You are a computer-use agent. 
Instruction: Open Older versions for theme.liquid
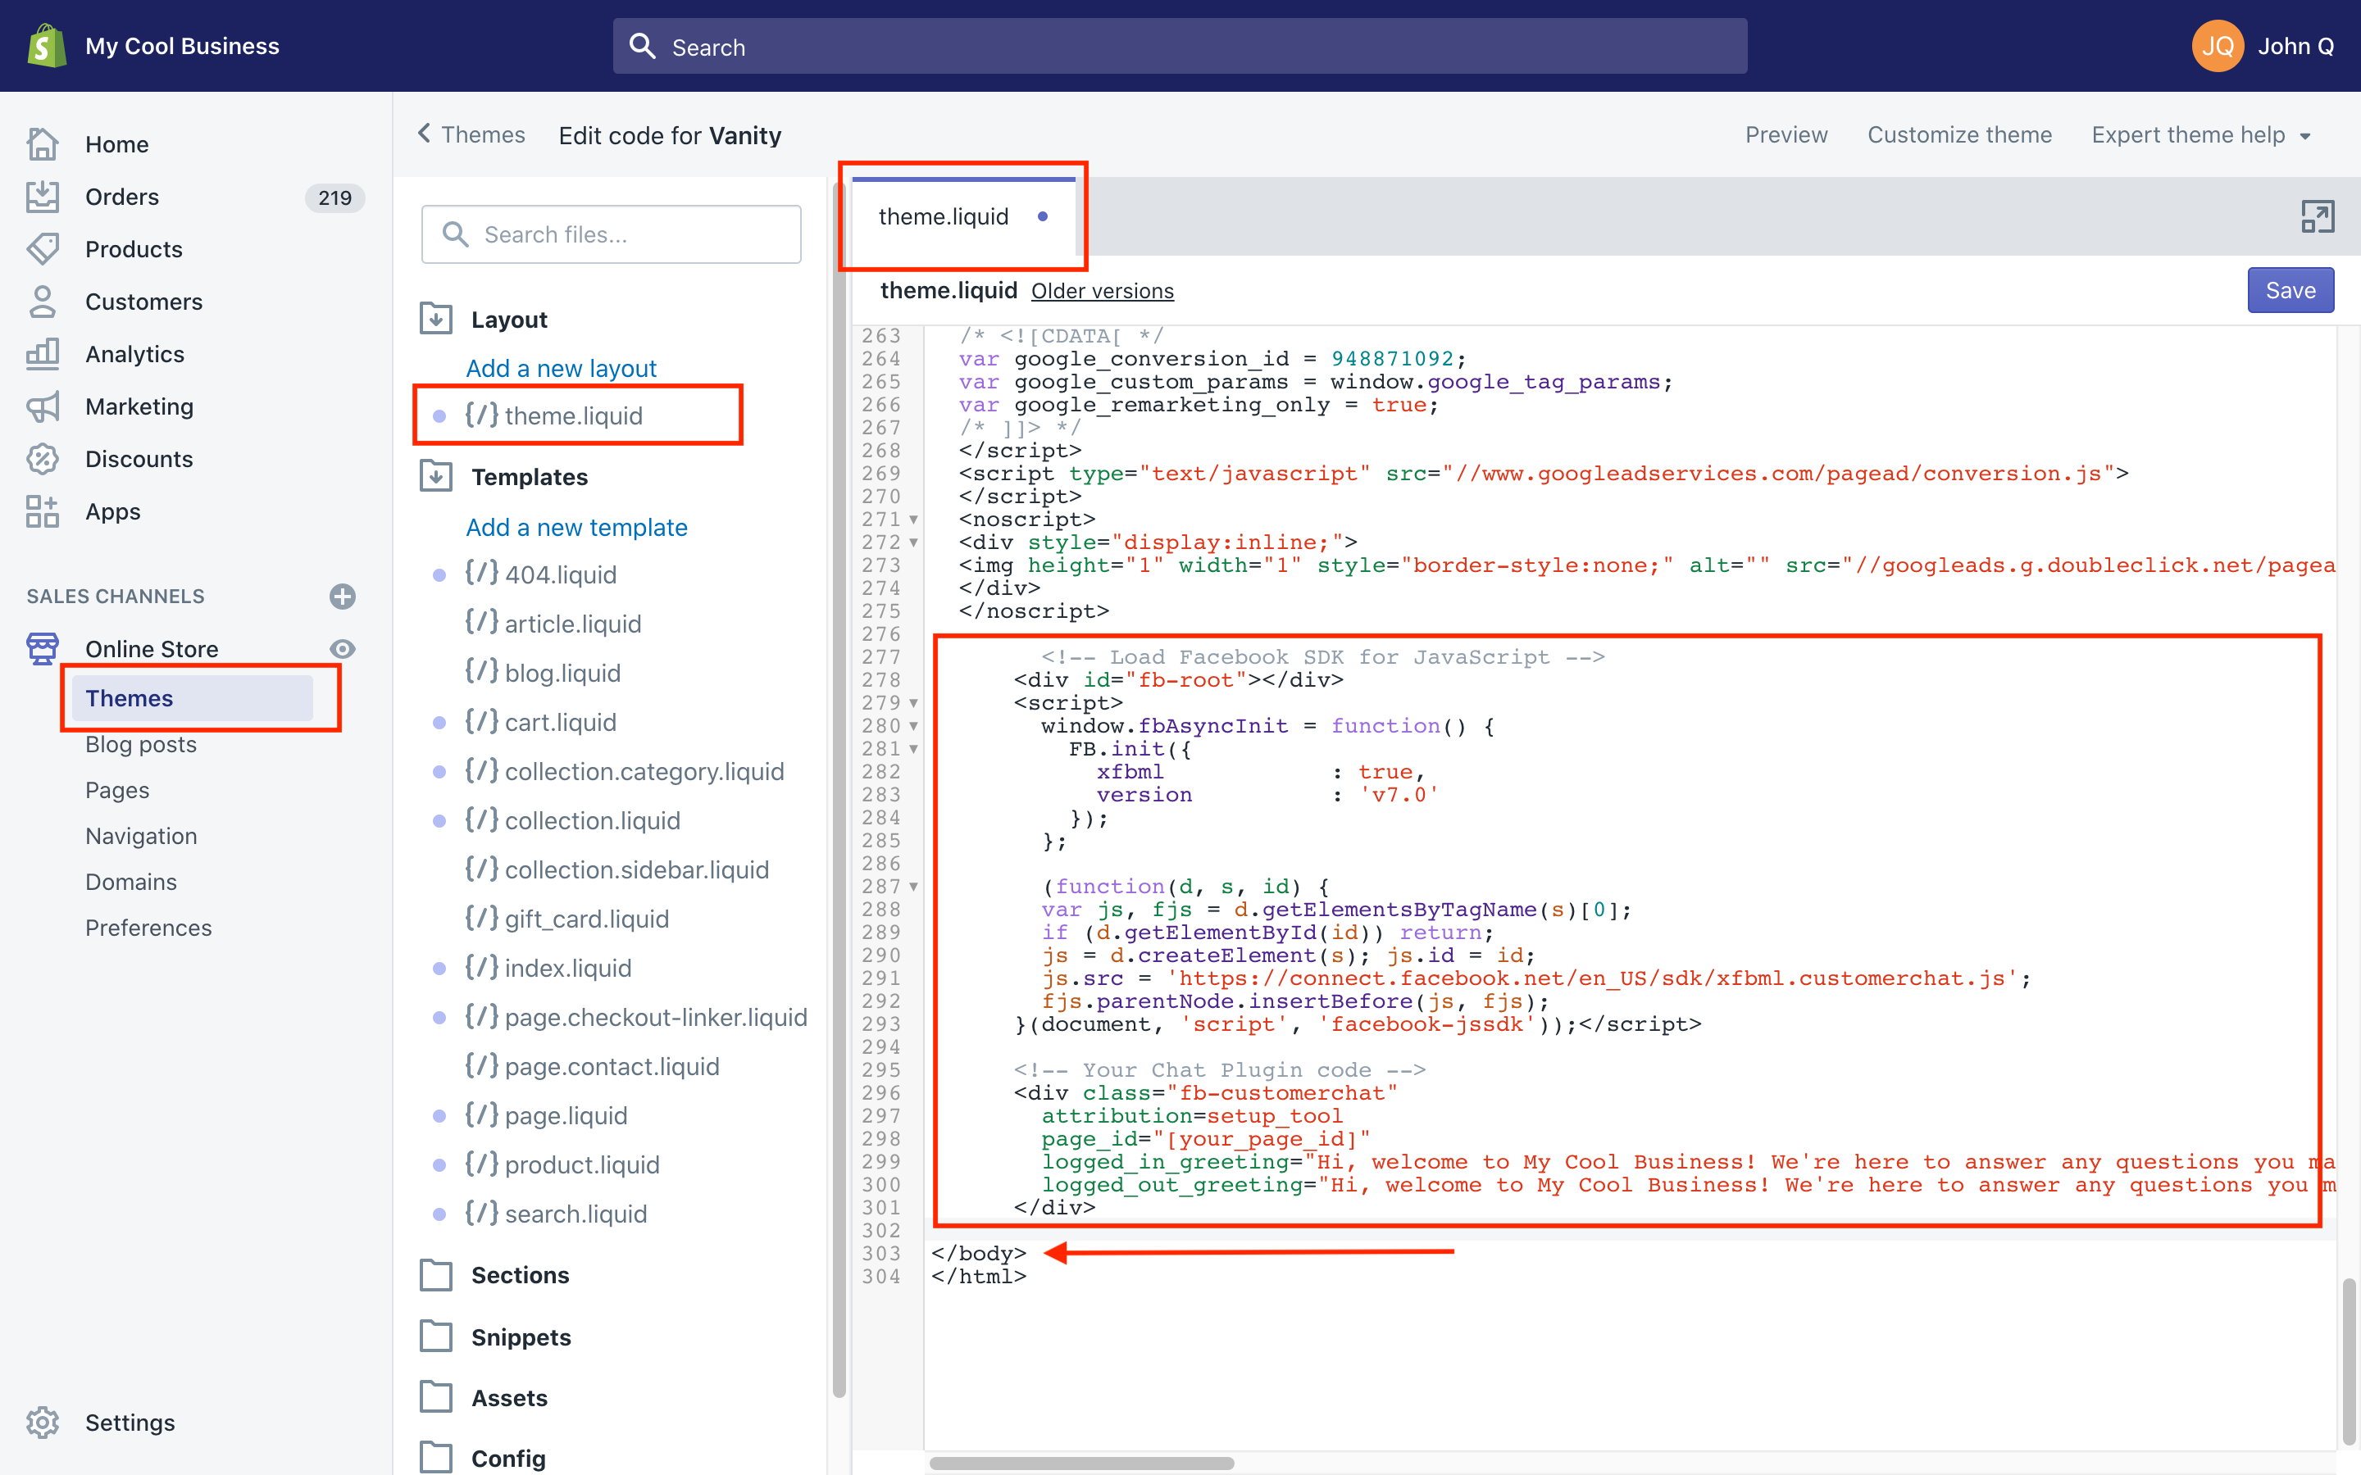[x=1103, y=289]
